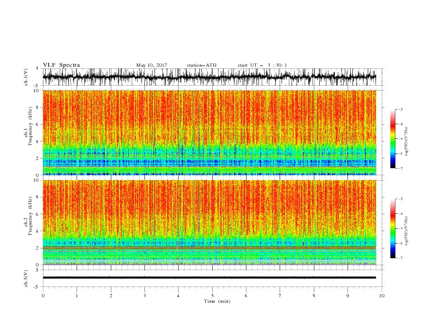This screenshot has height=332, width=430.
Task: Click the "-7" value on ch.2 colorbar
Action: coord(401,258)
